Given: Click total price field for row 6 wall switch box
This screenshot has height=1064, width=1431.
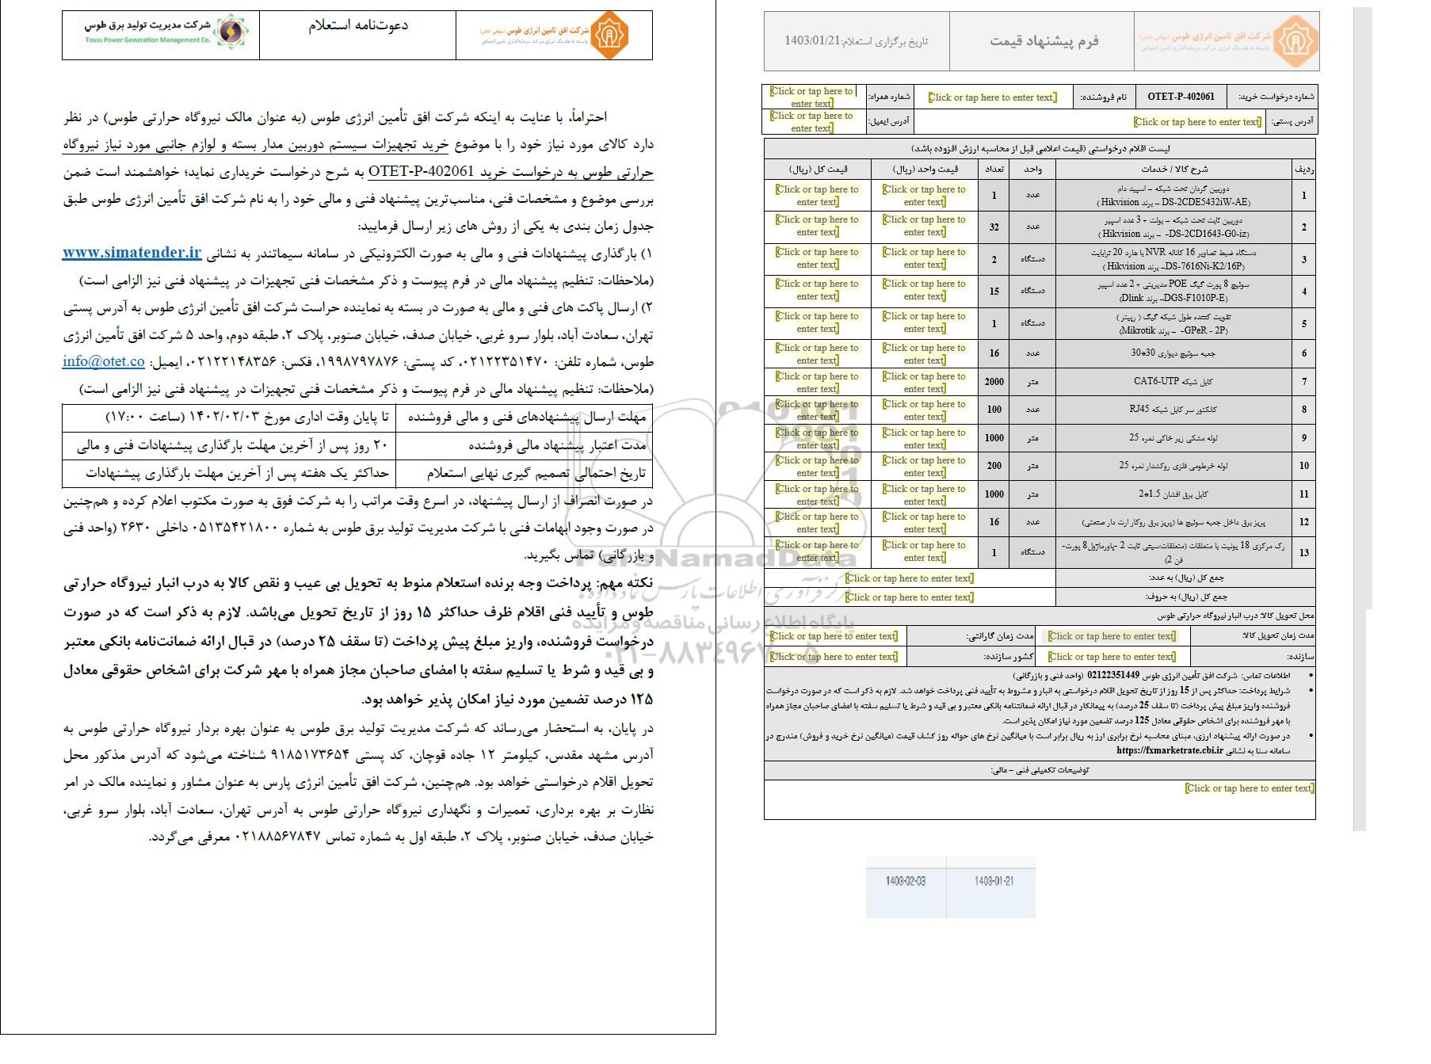Looking at the screenshot, I should [x=817, y=354].
